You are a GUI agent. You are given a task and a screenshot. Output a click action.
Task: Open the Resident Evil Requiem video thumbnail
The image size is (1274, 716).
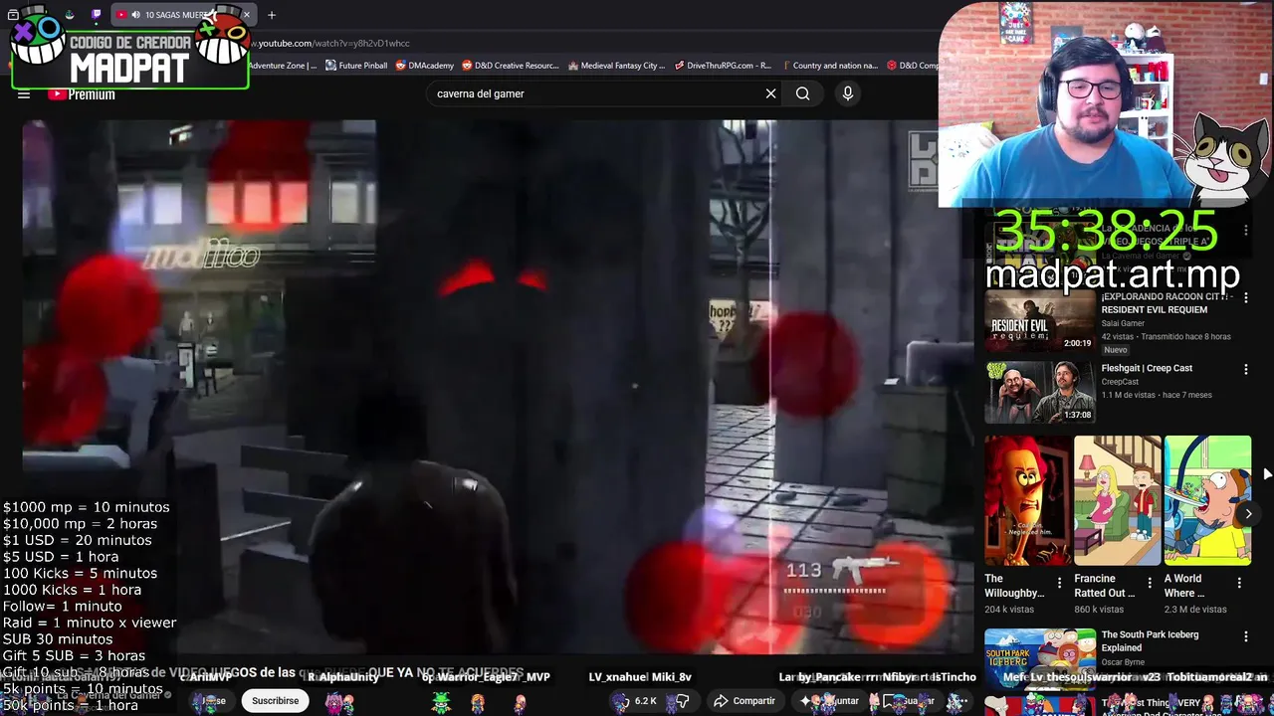point(1040,321)
